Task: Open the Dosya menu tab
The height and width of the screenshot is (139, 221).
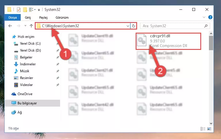Action: coord(13,17)
